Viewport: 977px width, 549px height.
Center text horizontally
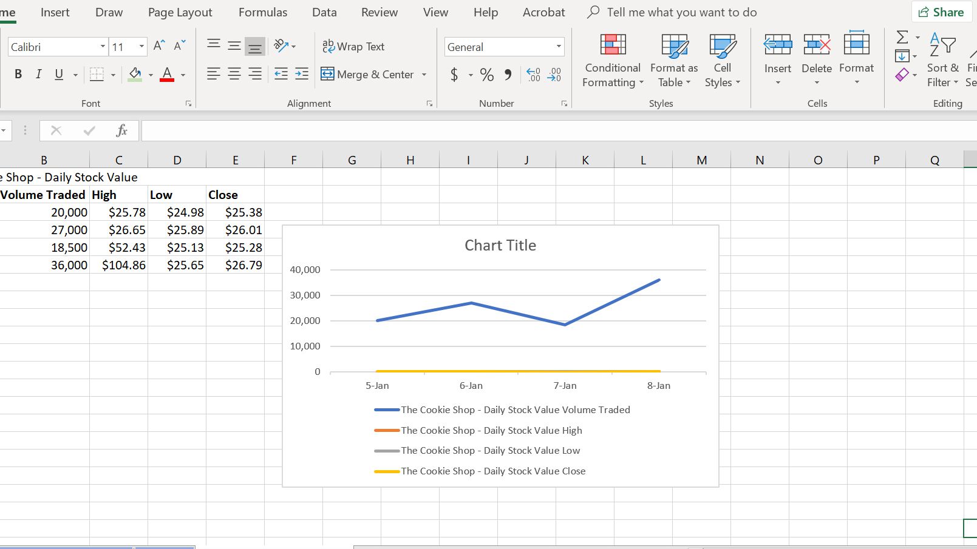coord(234,74)
